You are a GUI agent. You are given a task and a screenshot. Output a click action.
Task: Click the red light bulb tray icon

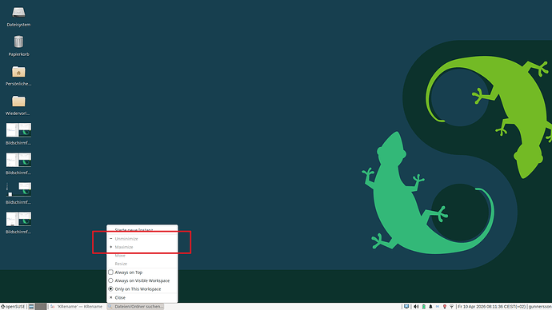coord(445,307)
